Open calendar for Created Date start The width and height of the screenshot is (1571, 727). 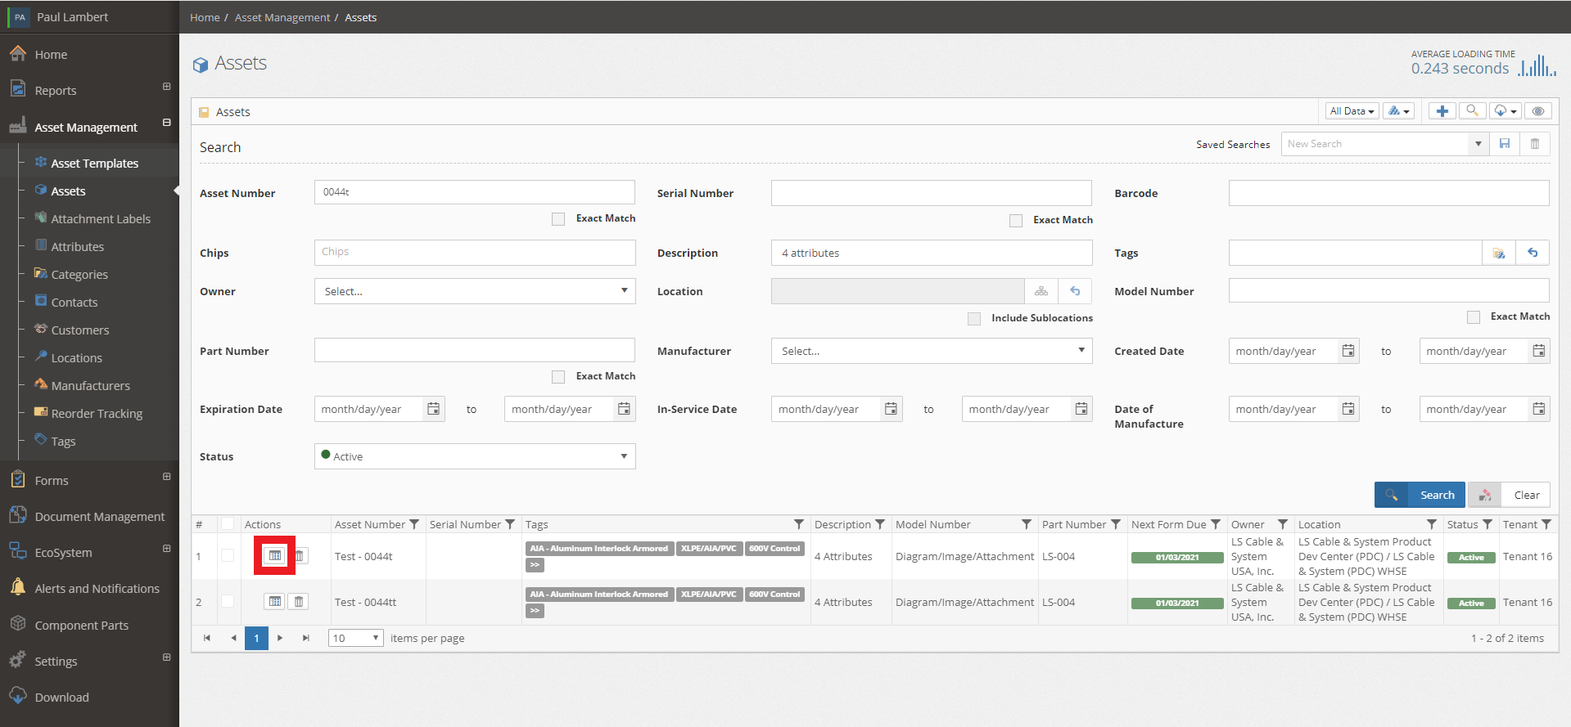click(1348, 351)
